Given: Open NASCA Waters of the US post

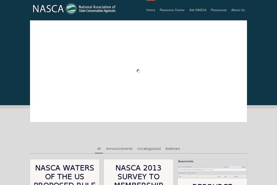Looking at the screenshot, I should (x=65, y=174).
